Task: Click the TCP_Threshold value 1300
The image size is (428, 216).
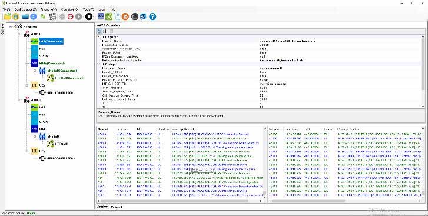Action: coord(263,88)
